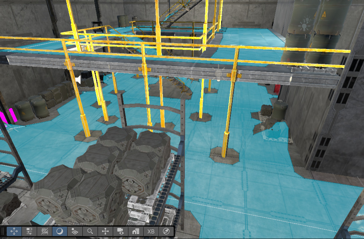Select the move/pan arrows tool
Screen dimensions: 364x239
click(14, 232)
